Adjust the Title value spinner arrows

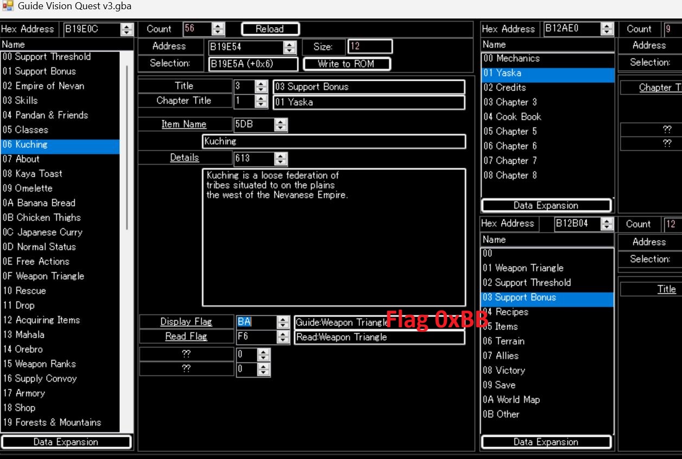(261, 87)
